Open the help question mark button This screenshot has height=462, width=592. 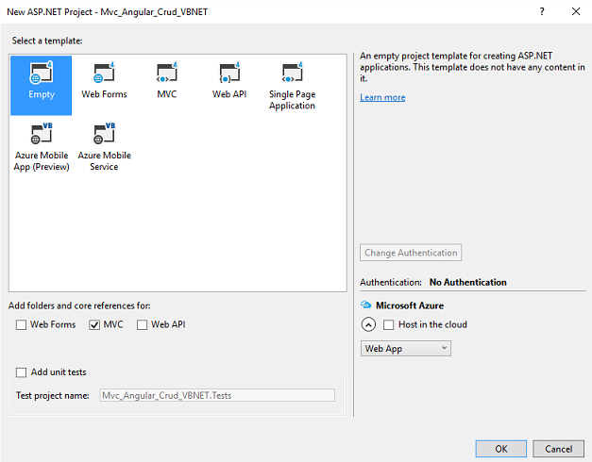click(x=542, y=11)
